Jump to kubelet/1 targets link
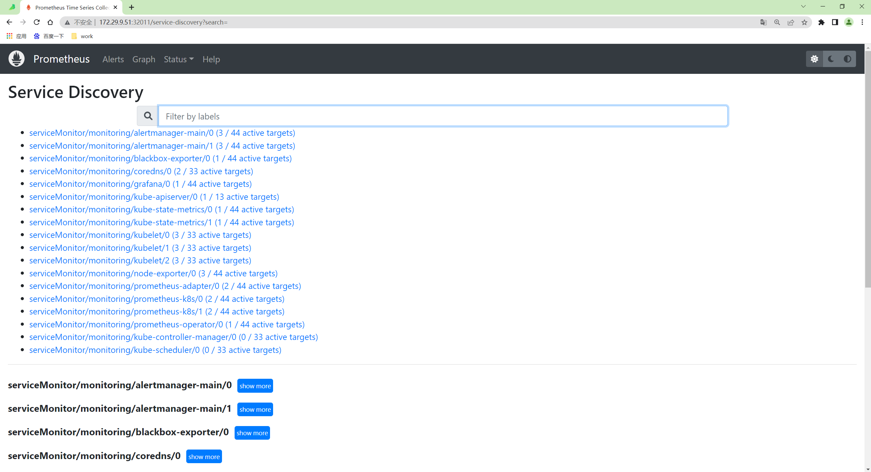 click(x=140, y=248)
